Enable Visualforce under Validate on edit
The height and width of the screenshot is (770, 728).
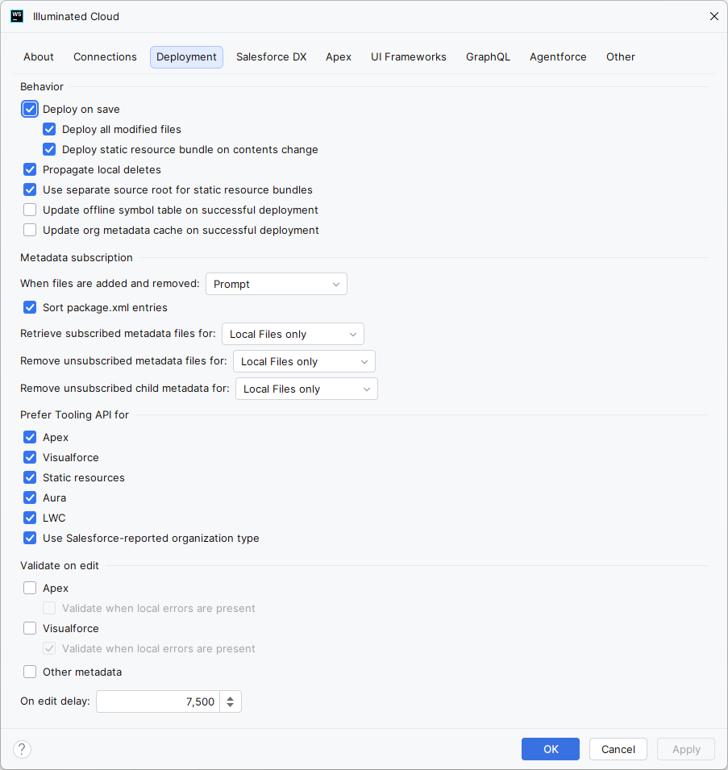click(30, 628)
